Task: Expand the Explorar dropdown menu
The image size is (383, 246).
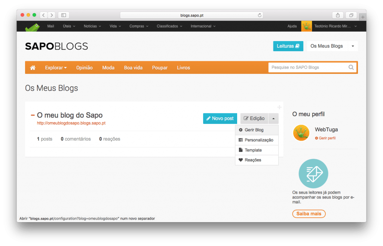Action: pos(56,68)
